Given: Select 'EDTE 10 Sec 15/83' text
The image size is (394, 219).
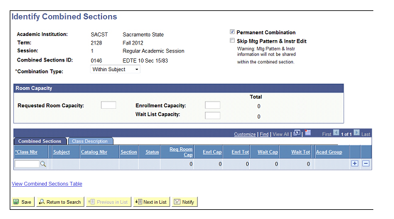Looking at the screenshot, I should click(145, 61).
